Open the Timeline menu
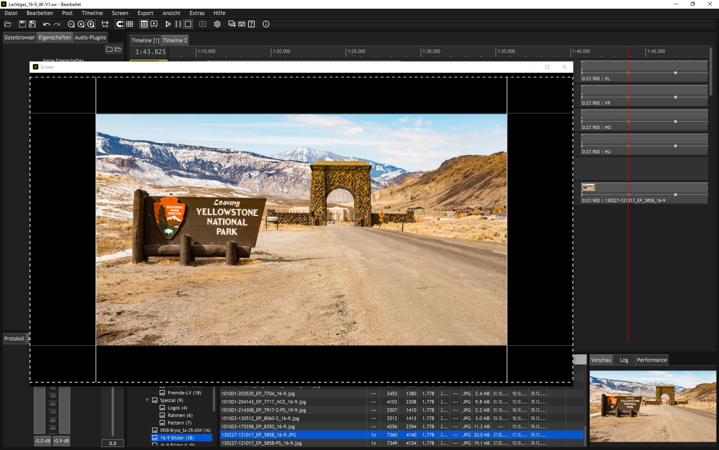Image resolution: width=719 pixels, height=450 pixels. pyautogui.click(x=92, y=13)
